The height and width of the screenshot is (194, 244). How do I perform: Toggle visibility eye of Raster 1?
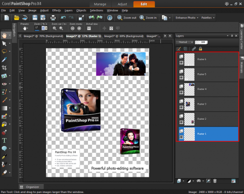181,137
